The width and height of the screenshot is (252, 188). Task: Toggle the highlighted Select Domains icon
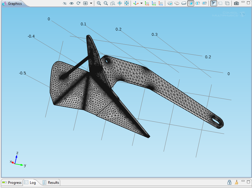click(x=191, y=3)
